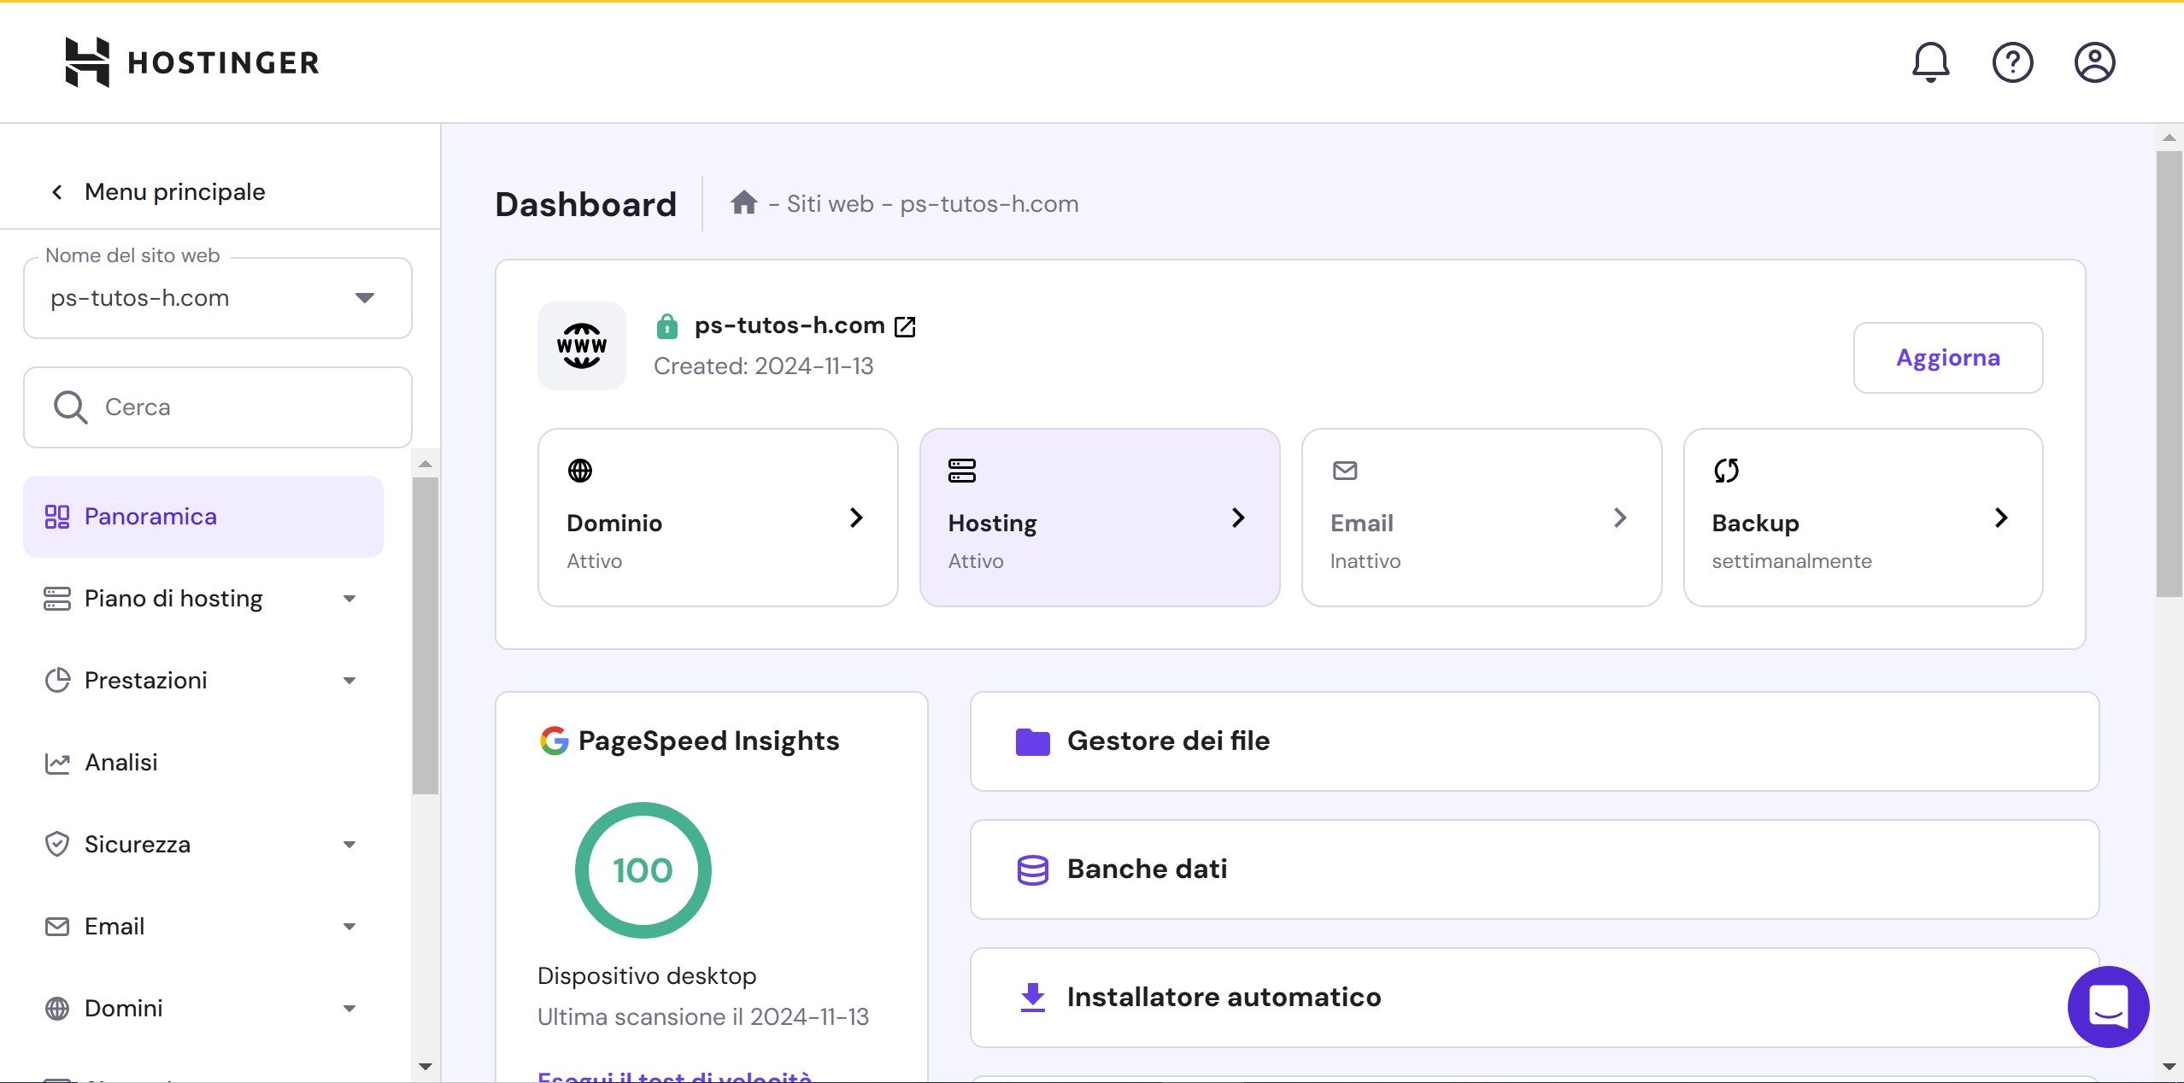Click the Google logo of PageSpeed Insights
This screenshot has height=1083, width=2184.
554,741
